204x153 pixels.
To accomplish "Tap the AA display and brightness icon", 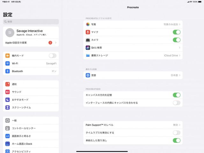I will [8, 136].
